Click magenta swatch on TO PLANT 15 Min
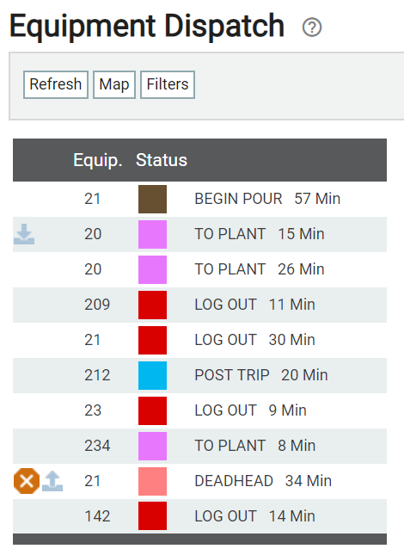 tap(152, 234)
